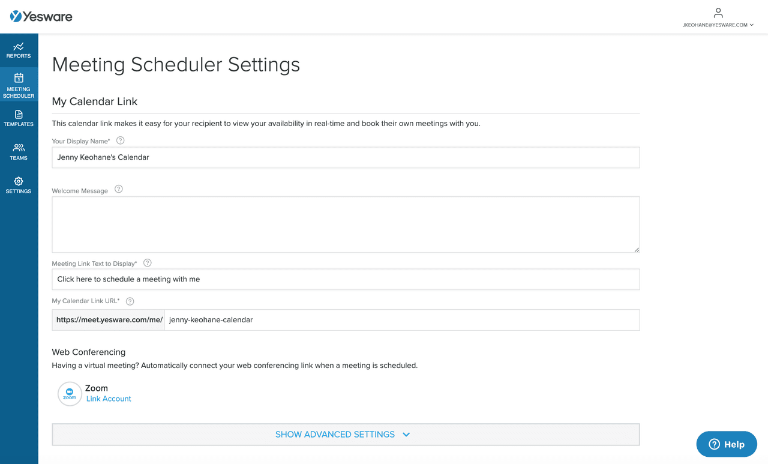Screen dimensions: 768x464
Task: Open the JKEOHANE@YESWARE.COM account dropdown
Action: [718, 25]
